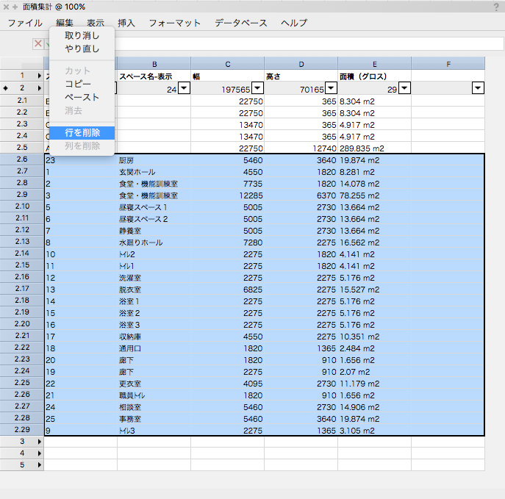Click the 事務室 cell
The image size is (505, 499).
(154, 419)
